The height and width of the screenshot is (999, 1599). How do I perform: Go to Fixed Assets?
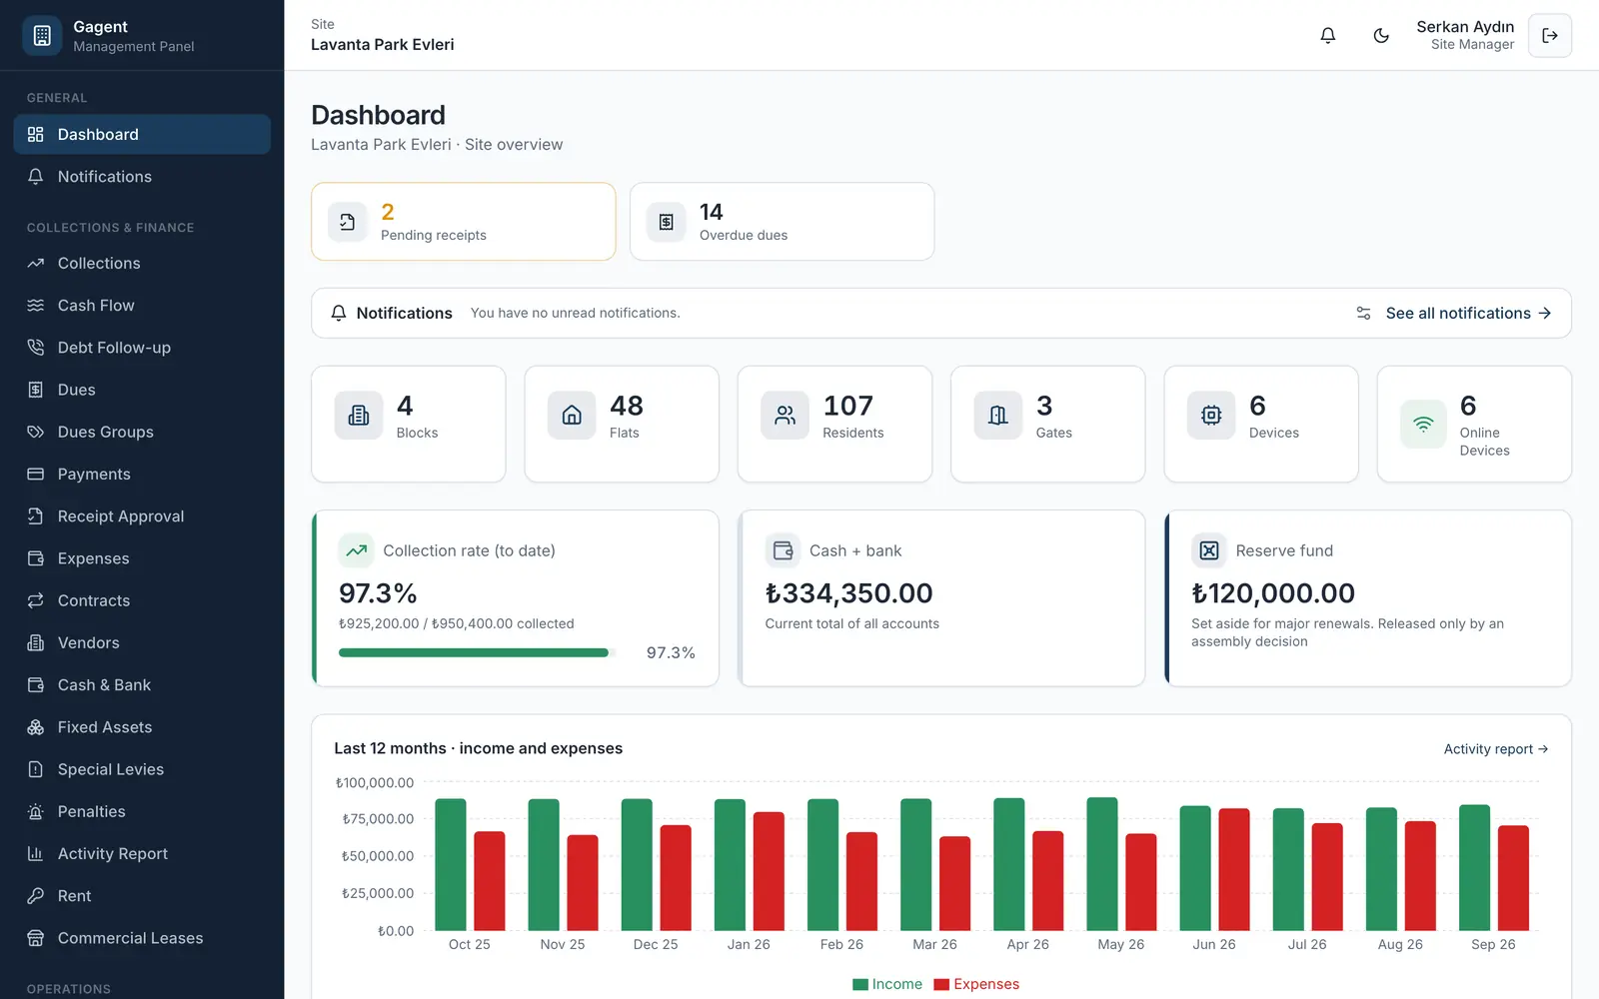click(142, 727)
